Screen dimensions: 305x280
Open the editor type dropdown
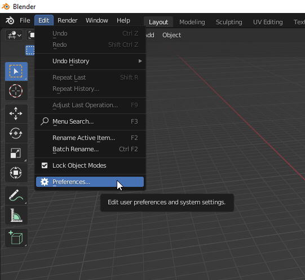tap(14, 35)
